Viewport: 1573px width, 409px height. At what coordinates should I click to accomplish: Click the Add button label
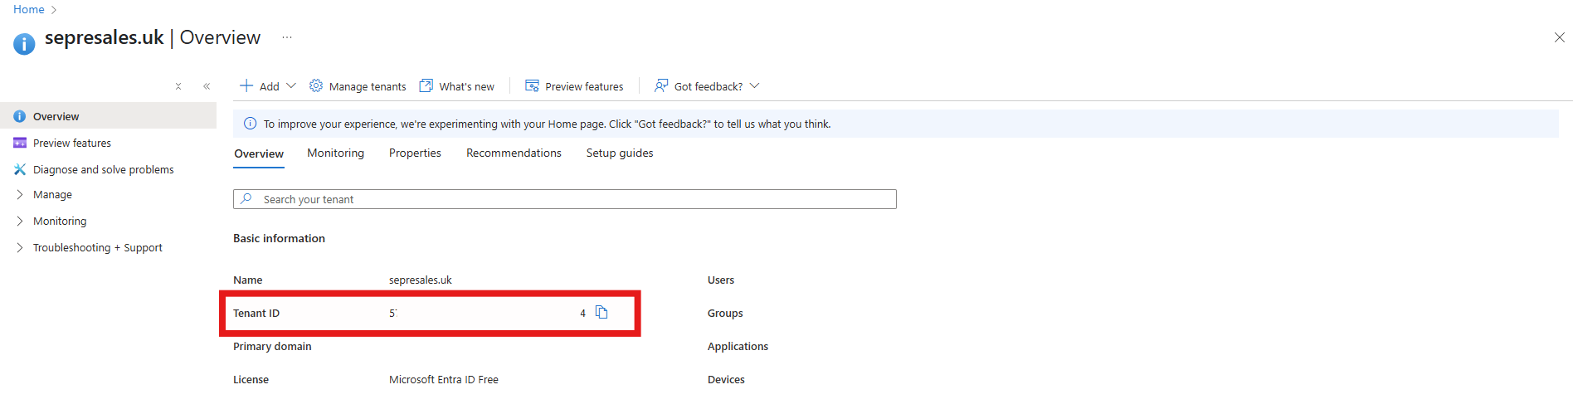(270, 86)
